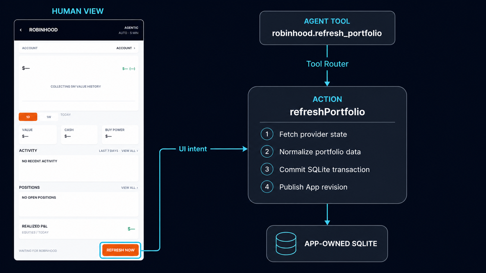Open the ACCOUNT chevron link

point(126,48)
